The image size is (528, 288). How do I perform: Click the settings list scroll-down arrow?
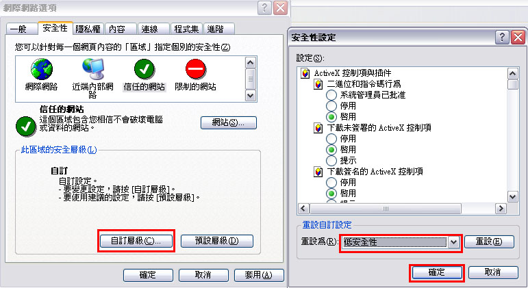(x=512, y=197)
